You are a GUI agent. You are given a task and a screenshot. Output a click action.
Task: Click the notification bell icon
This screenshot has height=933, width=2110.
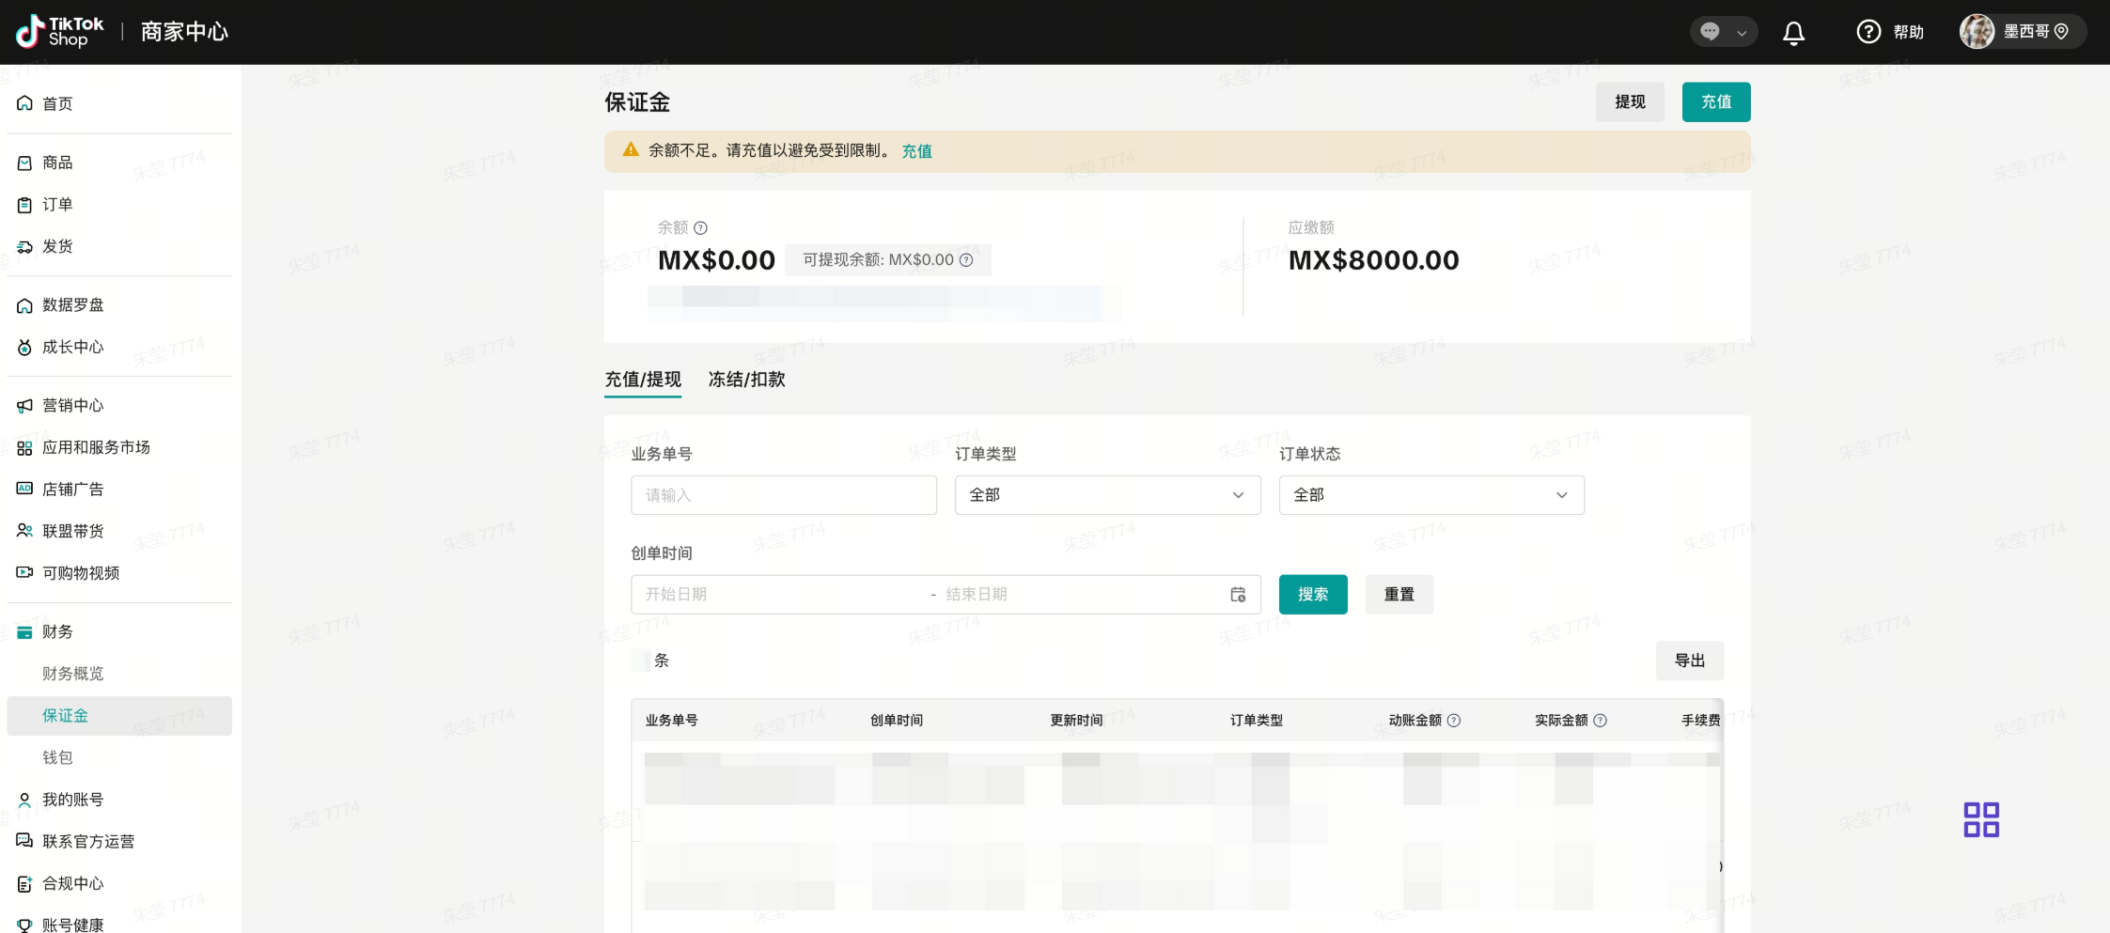1793,33
